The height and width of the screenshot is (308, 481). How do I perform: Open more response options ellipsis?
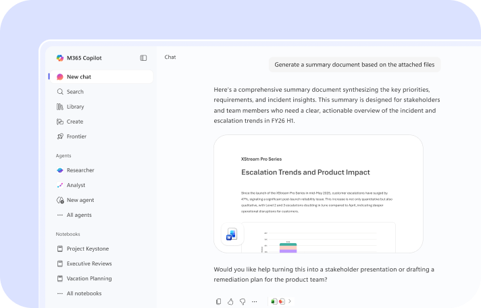pos(254,301)
